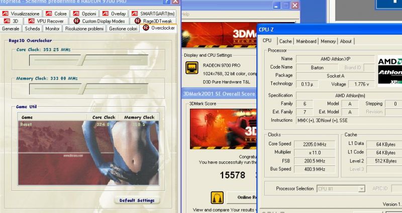This screenshot has width=402, height=213.
Task: Click the Voltage 1.776 v value
Action: 362,84
